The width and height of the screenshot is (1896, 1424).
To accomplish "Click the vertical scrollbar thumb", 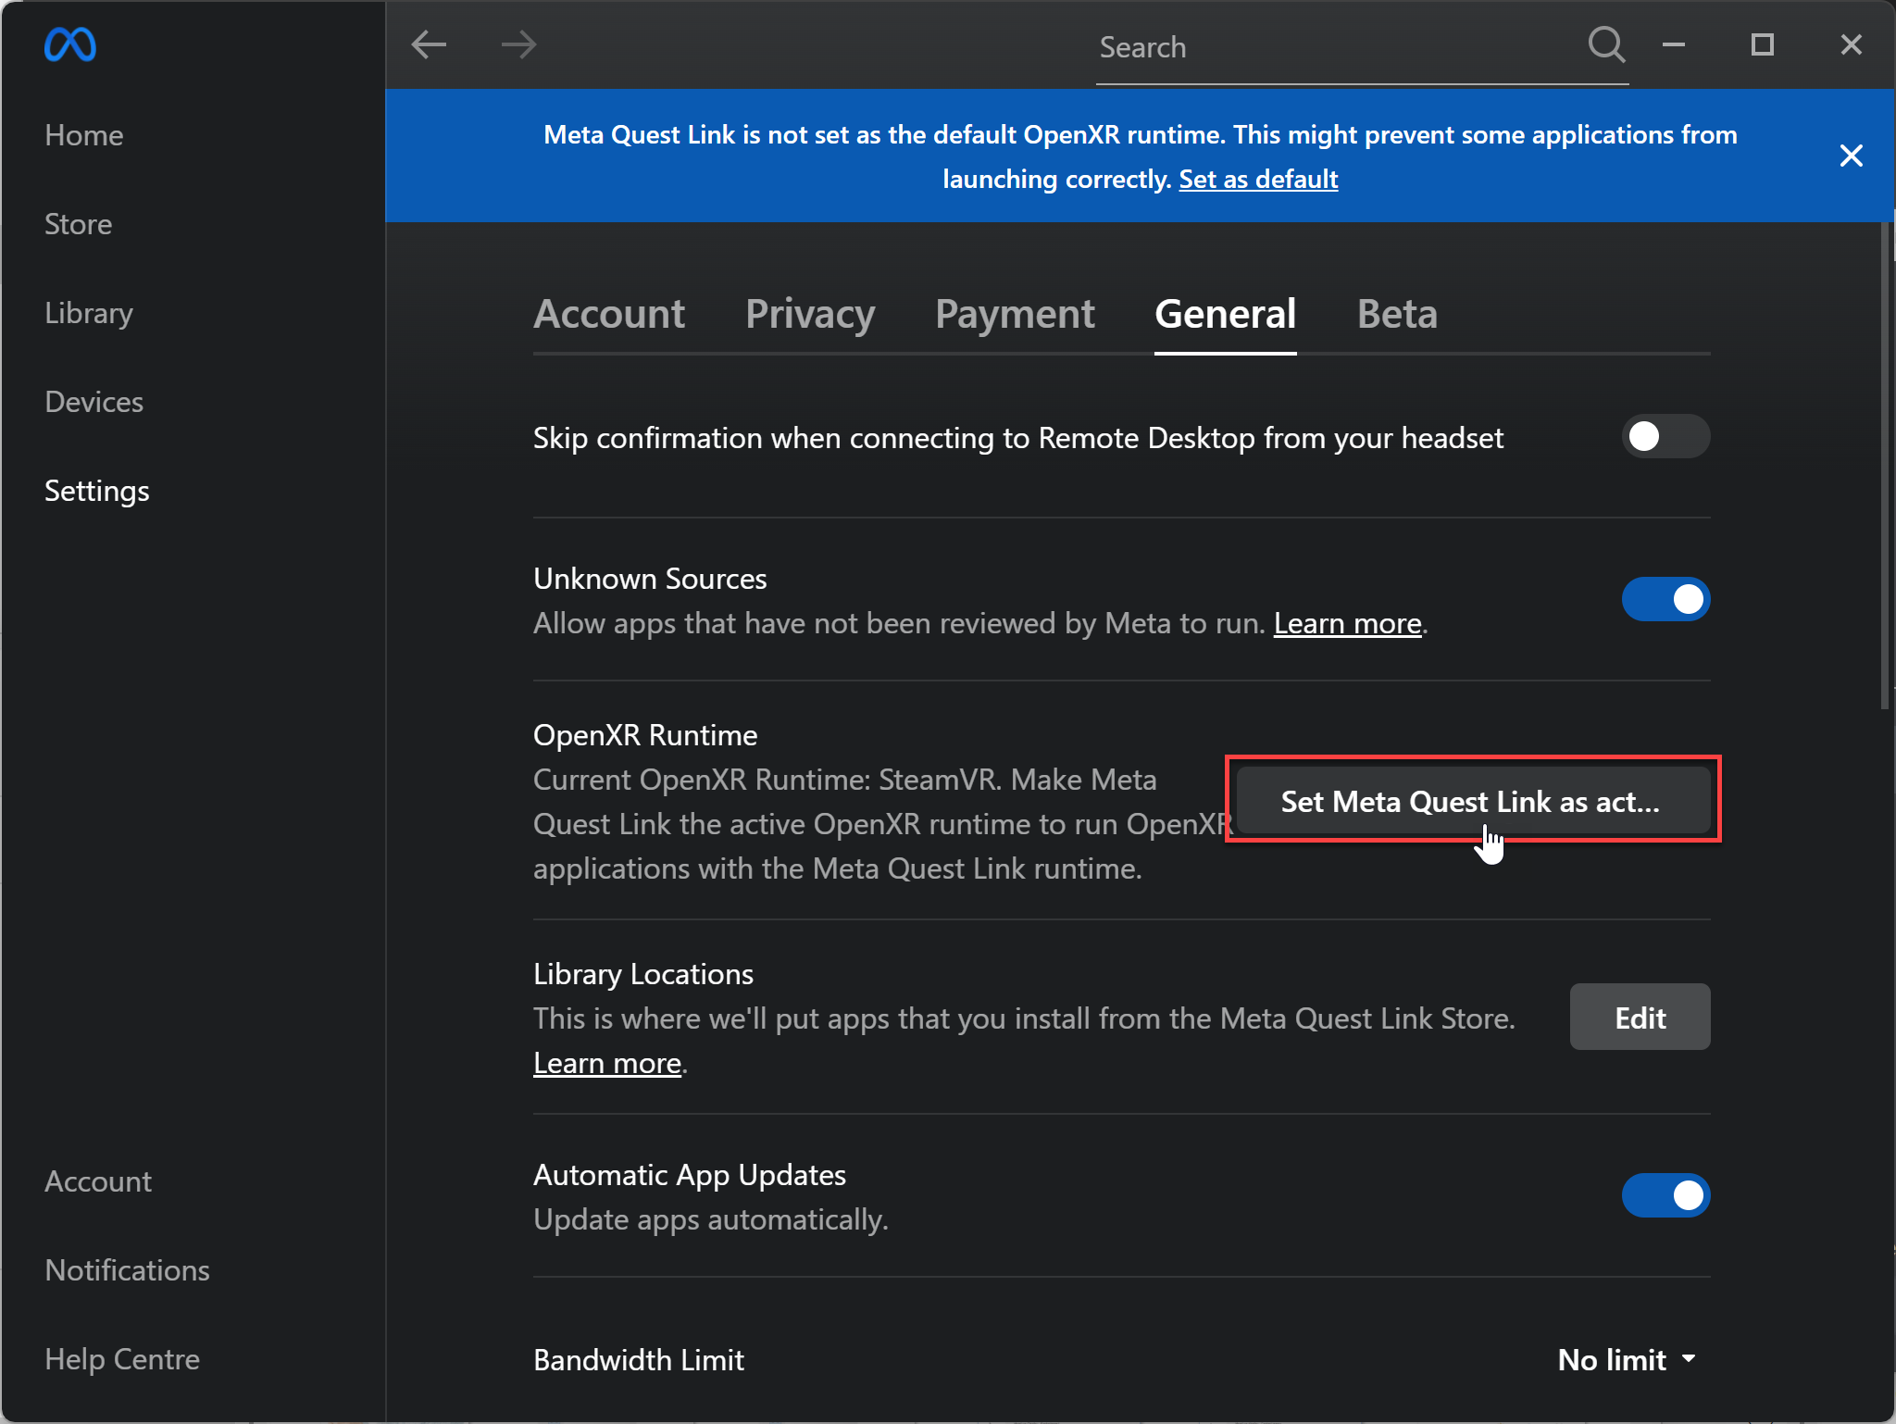I will coord(1885,463).
